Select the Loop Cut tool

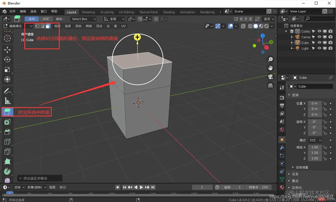tap(7, 142)
